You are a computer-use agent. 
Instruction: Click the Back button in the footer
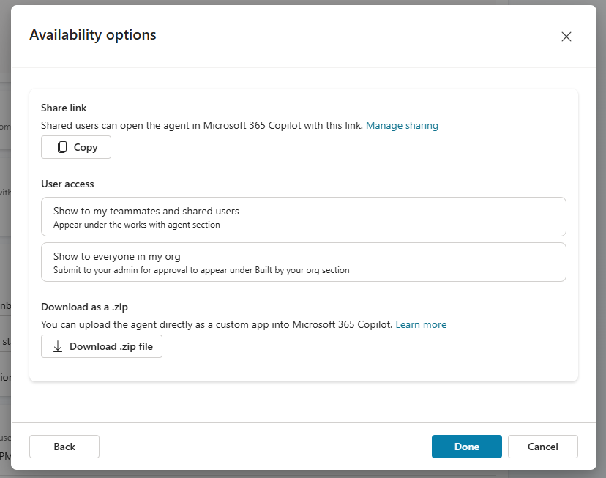[64, 447]
